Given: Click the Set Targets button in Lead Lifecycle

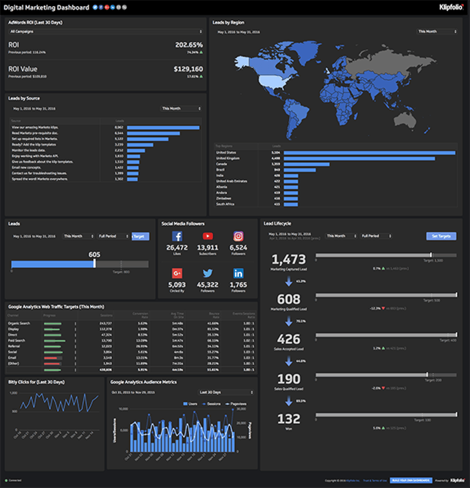Looking at the screenshot, I should click(441, 236).
